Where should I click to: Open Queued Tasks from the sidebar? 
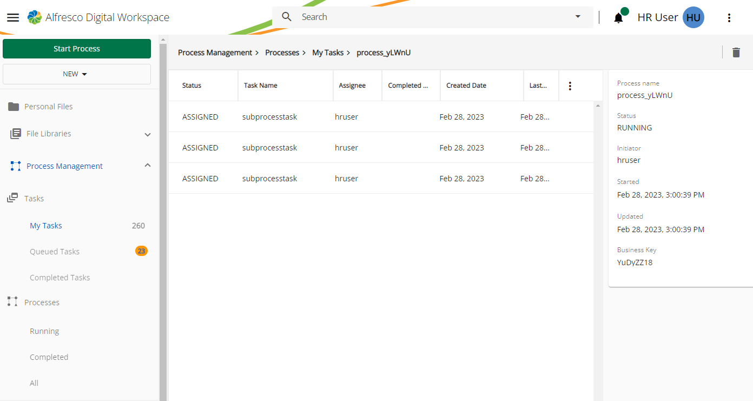(x=55, y=251)
